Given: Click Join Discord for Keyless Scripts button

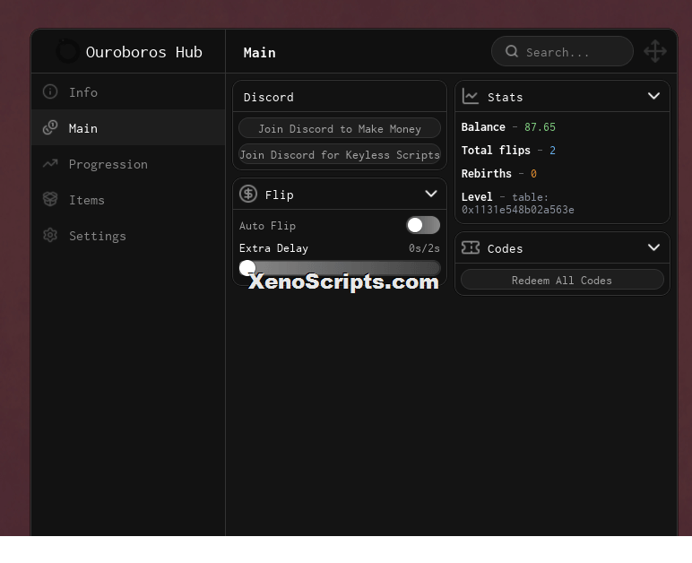Looking at the screenshot, I should click(x=340, y=154).
